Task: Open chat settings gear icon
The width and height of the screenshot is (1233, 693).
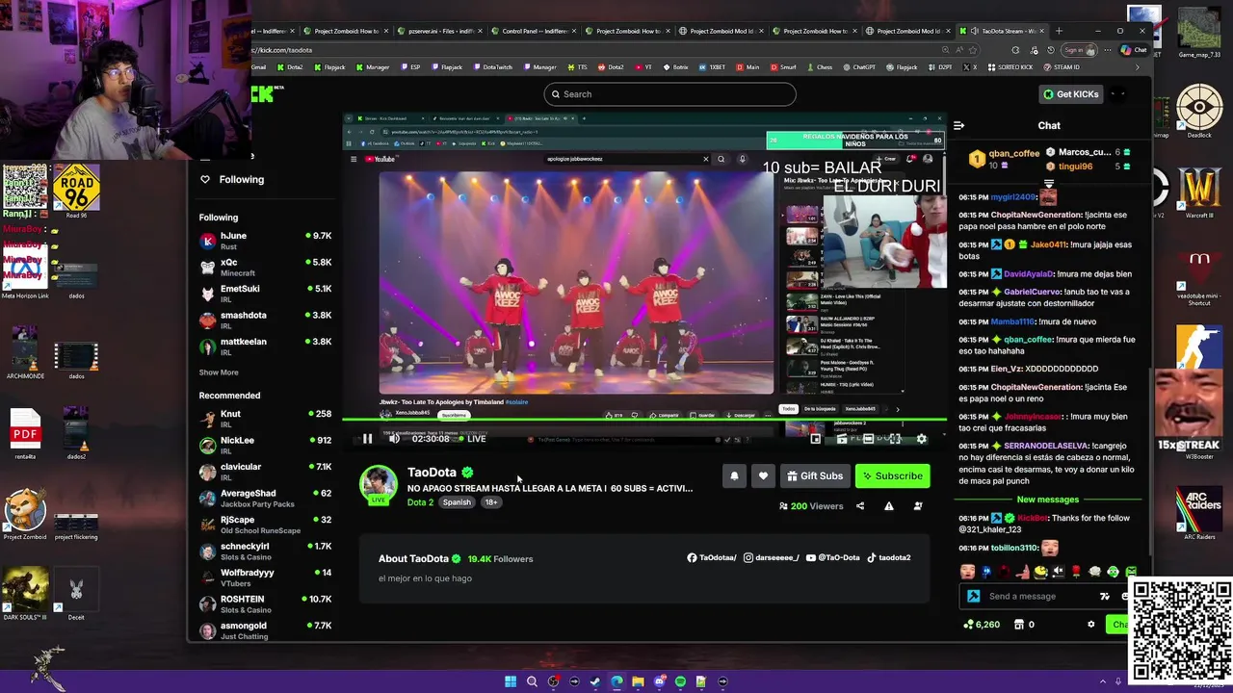Action: pos(1090,625)
